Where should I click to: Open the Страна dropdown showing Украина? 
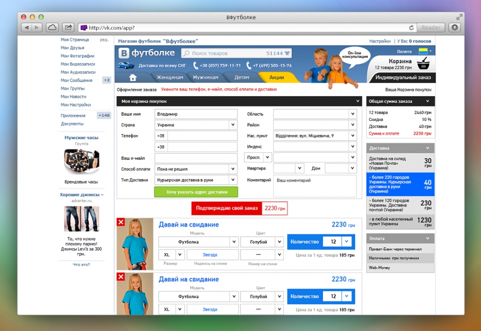(196, 125)
